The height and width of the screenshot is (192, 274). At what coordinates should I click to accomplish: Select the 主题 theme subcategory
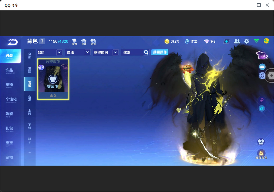point(30,70)
